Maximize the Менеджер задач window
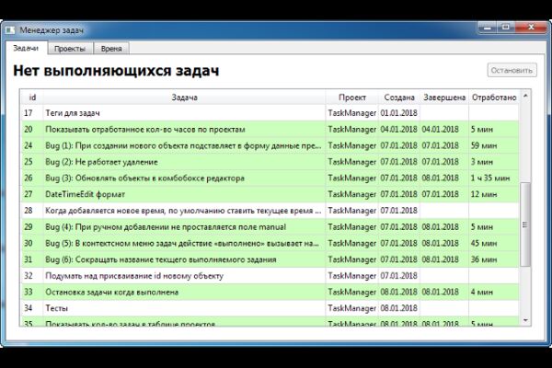Screen dimensions: 552x368 506,28
